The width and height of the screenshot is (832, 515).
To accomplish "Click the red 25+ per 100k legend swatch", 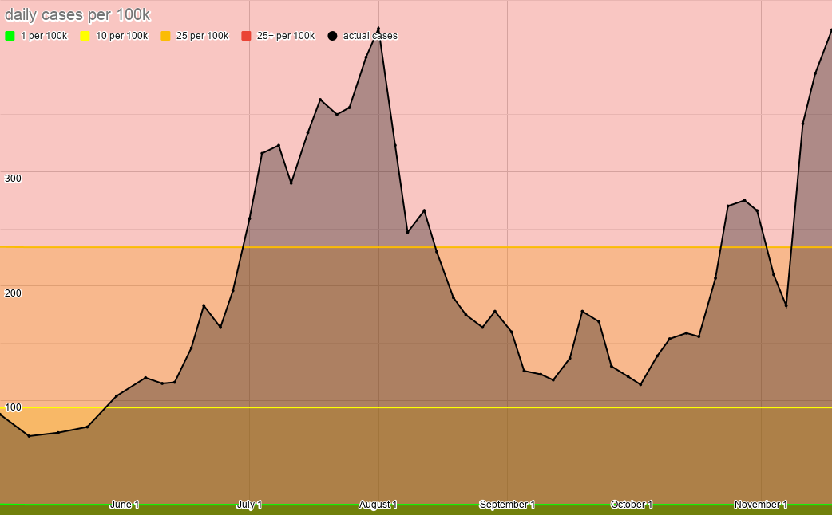I will click(x=246, y=36).
